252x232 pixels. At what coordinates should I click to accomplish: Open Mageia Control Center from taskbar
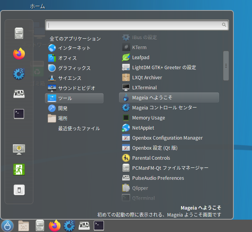pyautogui.click(x=69, y=226)
